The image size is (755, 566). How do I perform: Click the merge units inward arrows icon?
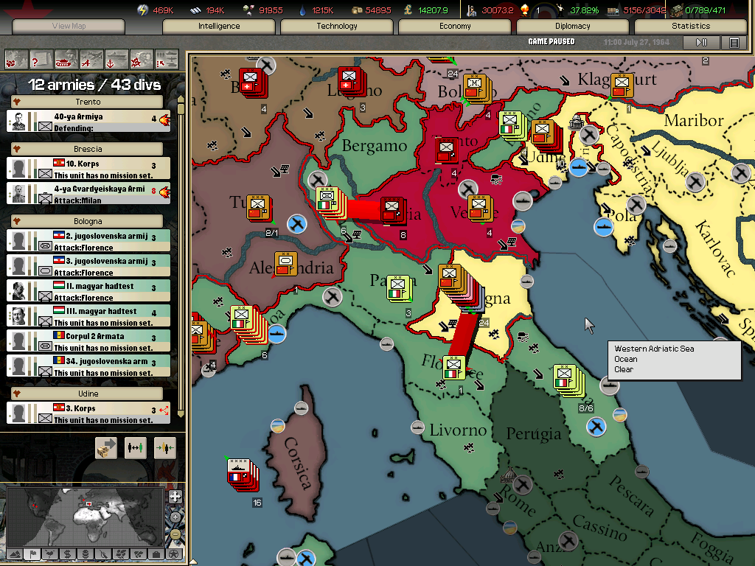click(x=165, y=448)
